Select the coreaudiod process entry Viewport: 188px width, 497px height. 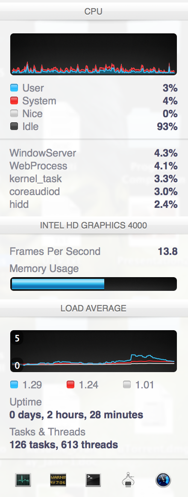pyautogui.click(x=94, y=192)
